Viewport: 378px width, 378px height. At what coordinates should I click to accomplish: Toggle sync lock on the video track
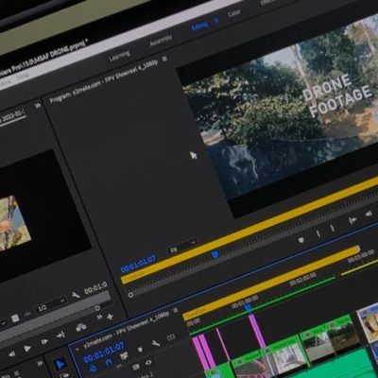pyautogui.click(x=136, y=367)
